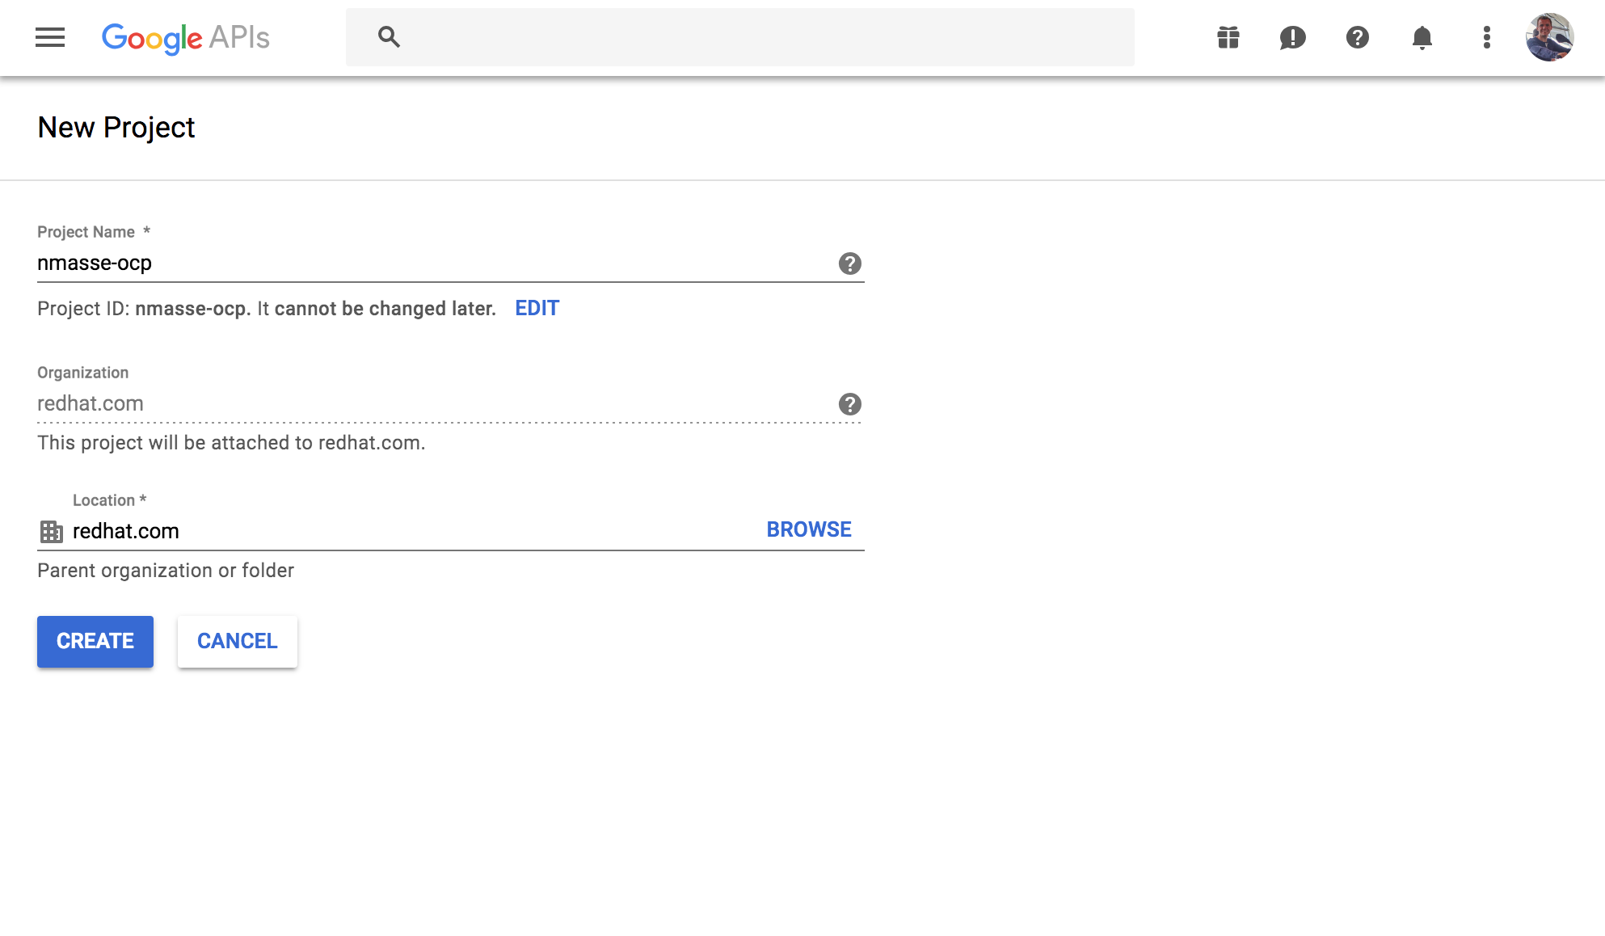
Task: Click inside the top search bar
Action: 760,37
